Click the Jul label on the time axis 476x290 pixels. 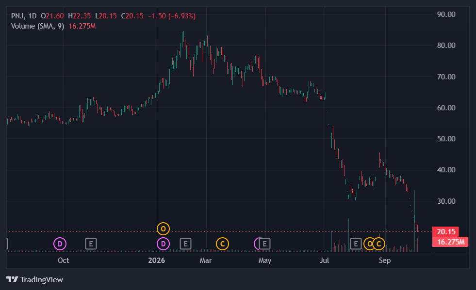pos(324,260)
